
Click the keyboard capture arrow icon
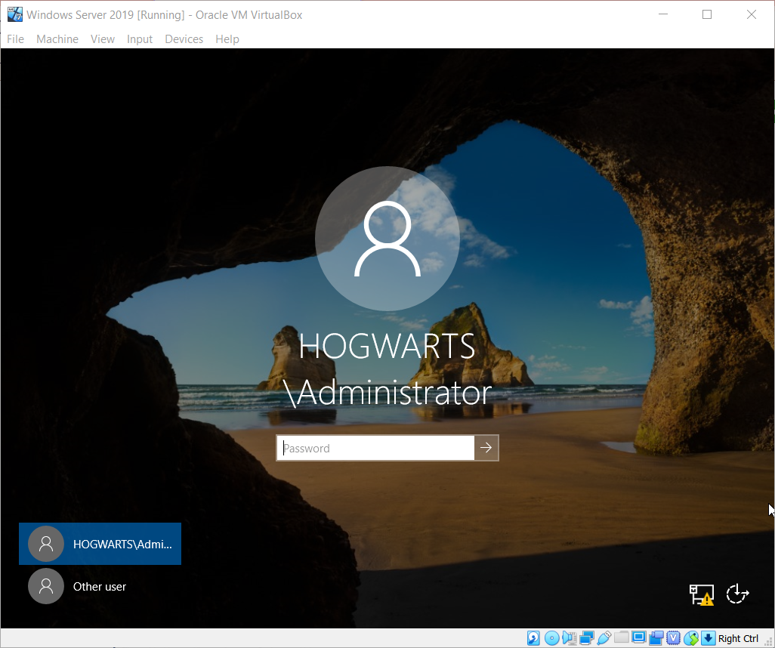(709, 638)
